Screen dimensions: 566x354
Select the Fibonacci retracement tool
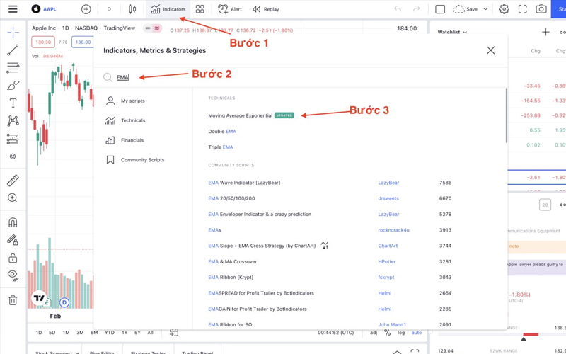tap(13, 67)
